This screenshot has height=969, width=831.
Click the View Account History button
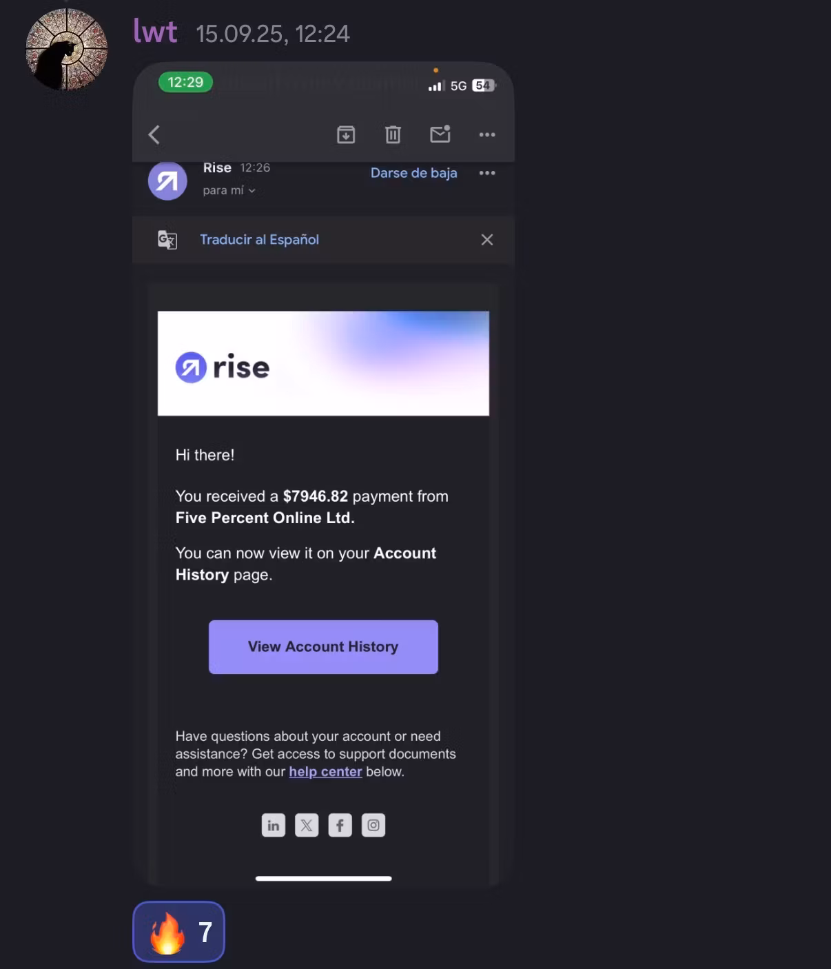point(323,647)
